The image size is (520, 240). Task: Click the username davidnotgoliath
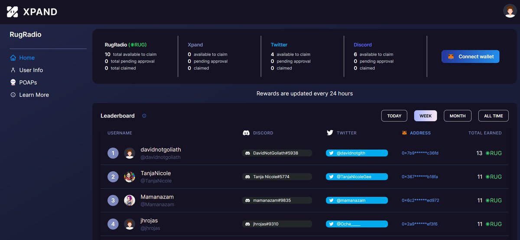(x=161, y=150)
